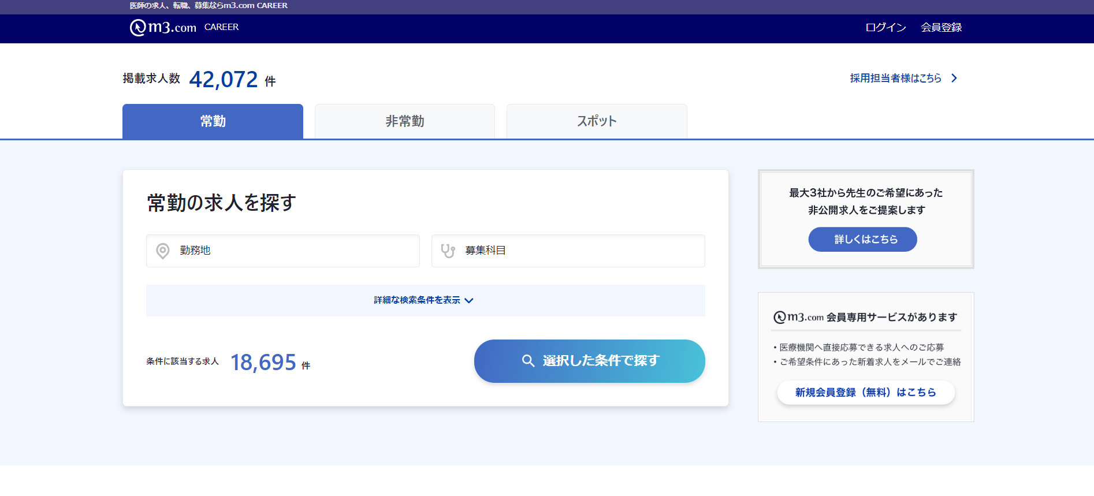This screenshot has height=496, width=1094.
Task: Go to 会員登録 in header
Action: point(941,27)
